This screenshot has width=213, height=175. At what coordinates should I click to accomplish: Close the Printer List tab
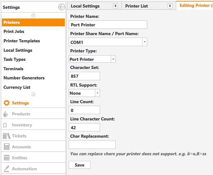170,6
